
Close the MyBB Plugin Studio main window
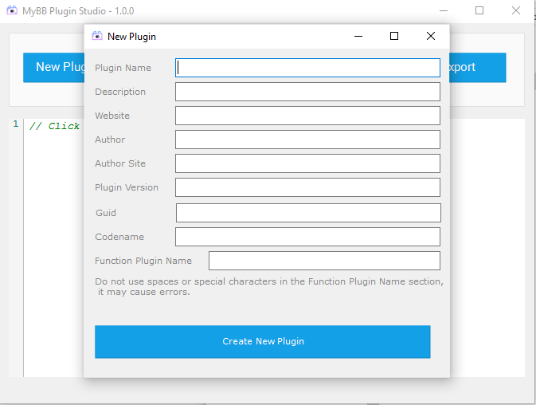(516, 11)
